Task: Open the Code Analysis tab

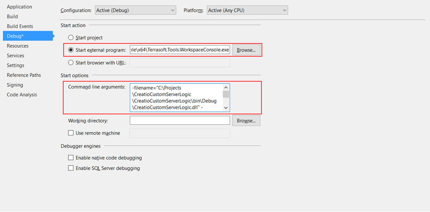Action: pos(22,95)
